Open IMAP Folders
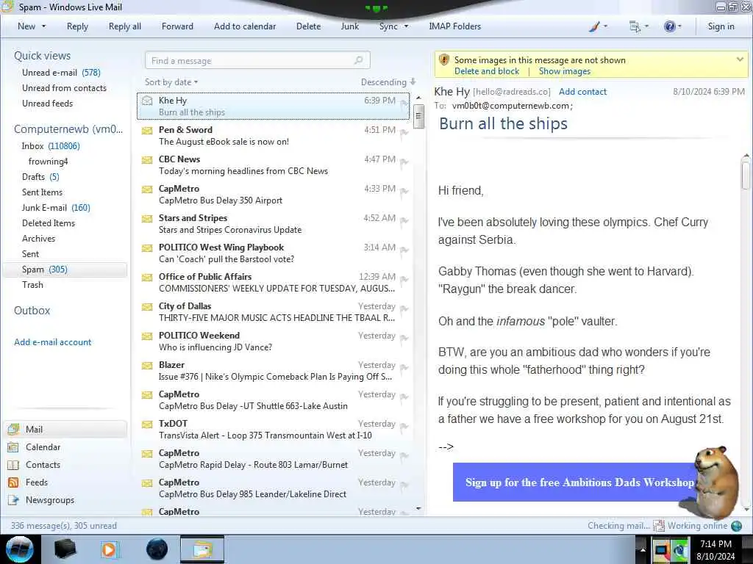This screenshot has height=564, width=753. 454,26
